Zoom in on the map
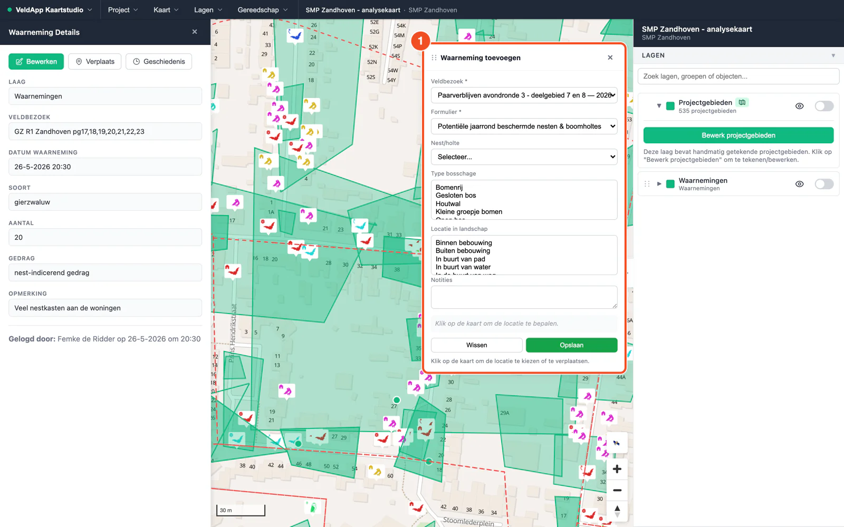 617,469
